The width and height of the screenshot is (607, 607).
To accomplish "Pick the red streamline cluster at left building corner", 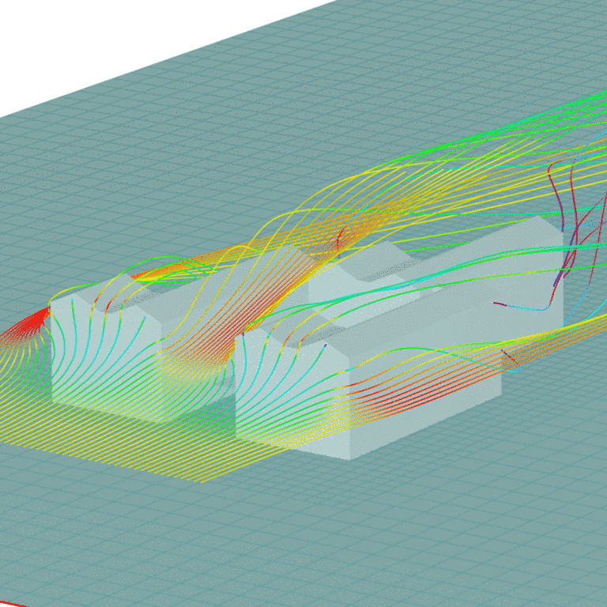I will click(36, 321).
